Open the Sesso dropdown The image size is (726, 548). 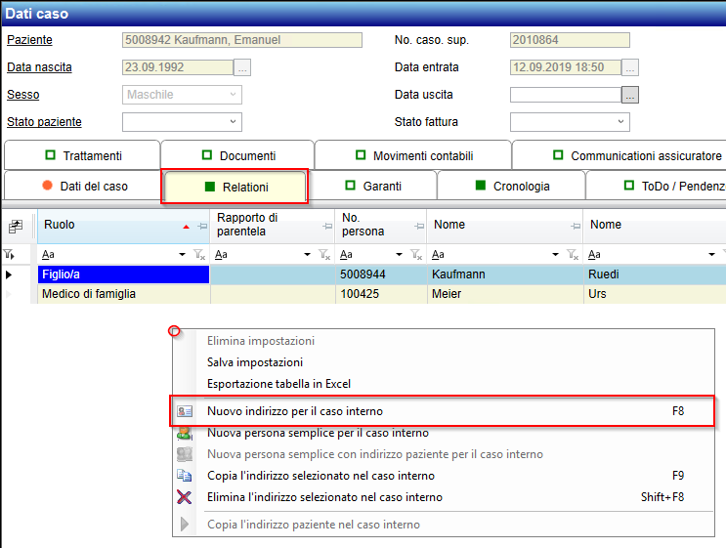point(234,95)
